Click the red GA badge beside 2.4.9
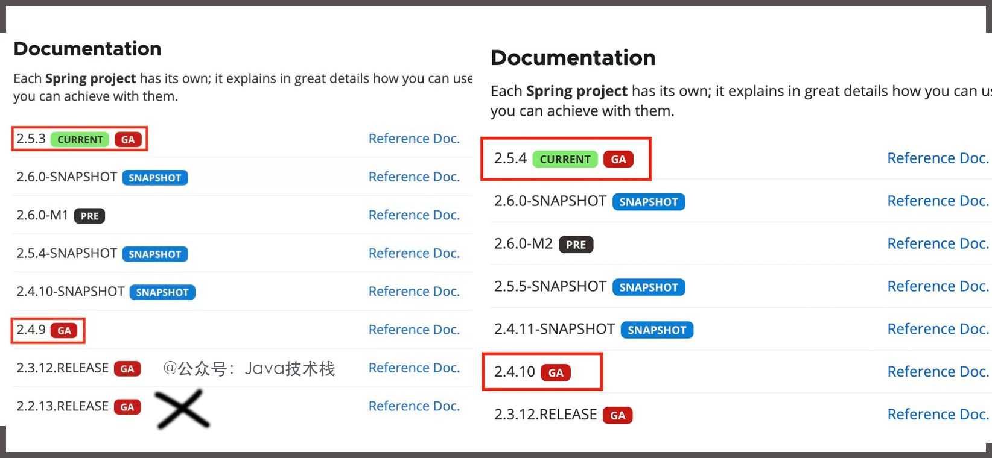This screenshot has height=458, width=992. tap(65, 330)
